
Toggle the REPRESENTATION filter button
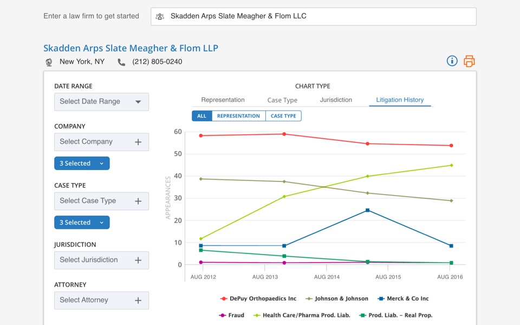click(x=238, y=116)
